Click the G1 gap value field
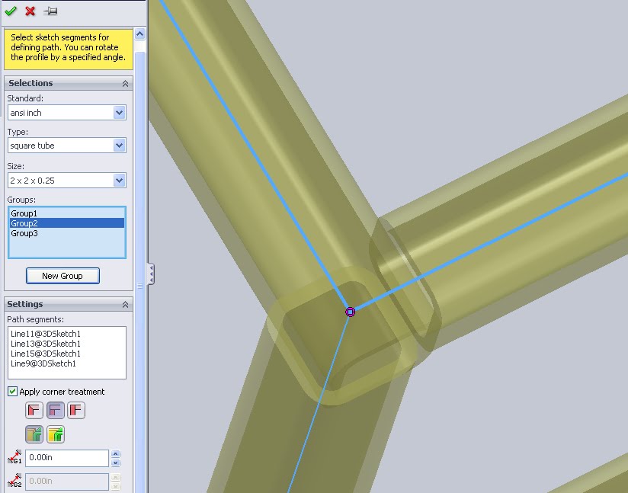Screen dimensions: 628x493 [x=67, y=458]
